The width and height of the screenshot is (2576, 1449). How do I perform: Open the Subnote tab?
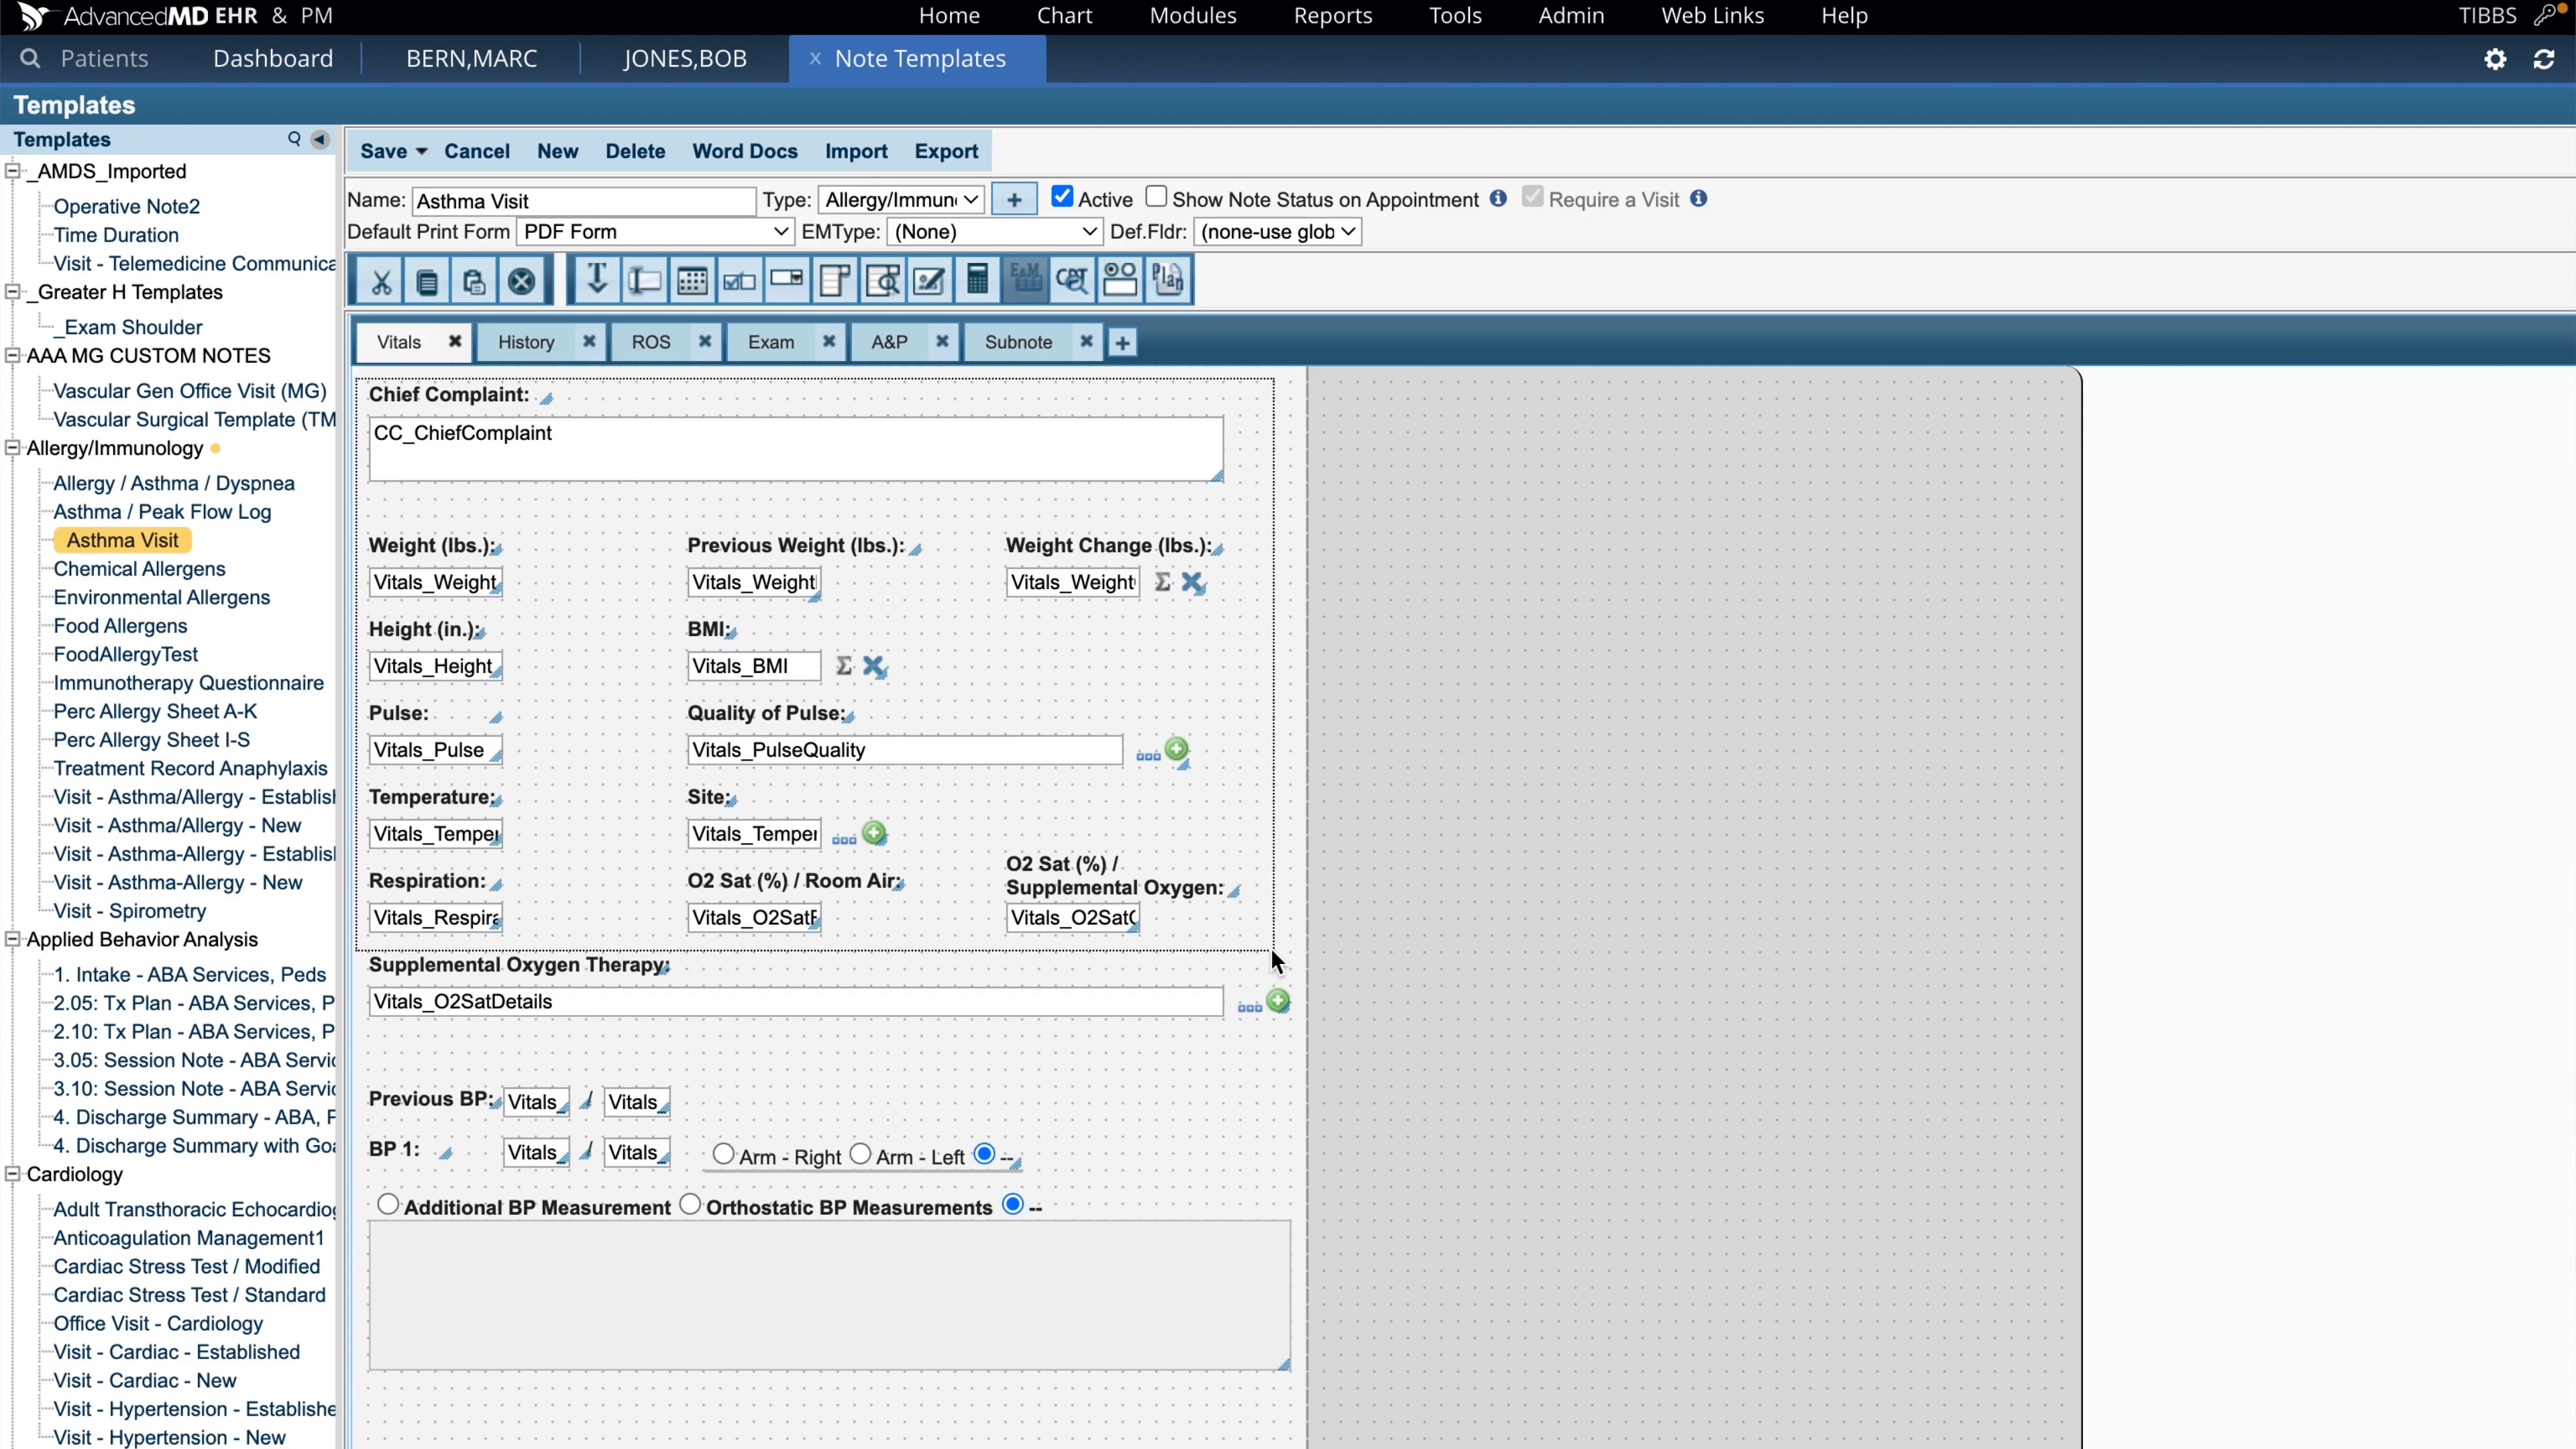click(1018, 342)
